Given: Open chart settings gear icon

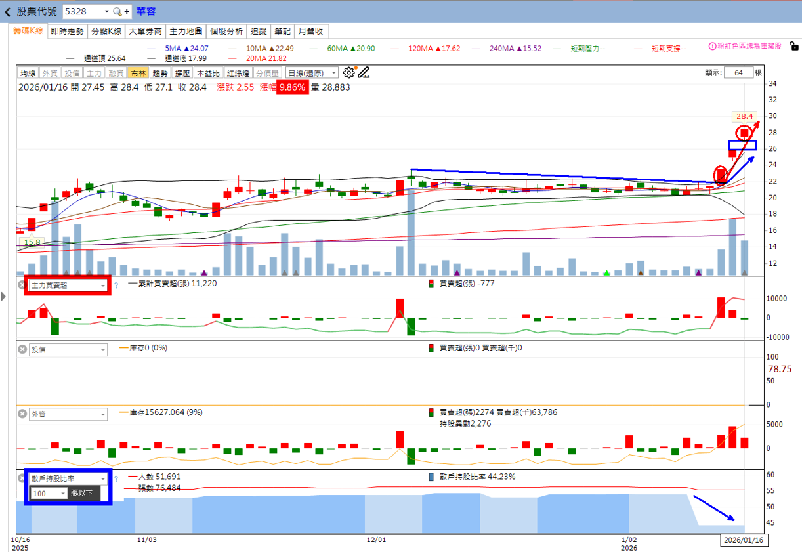Looking at the screenshot, I should 348,73.
